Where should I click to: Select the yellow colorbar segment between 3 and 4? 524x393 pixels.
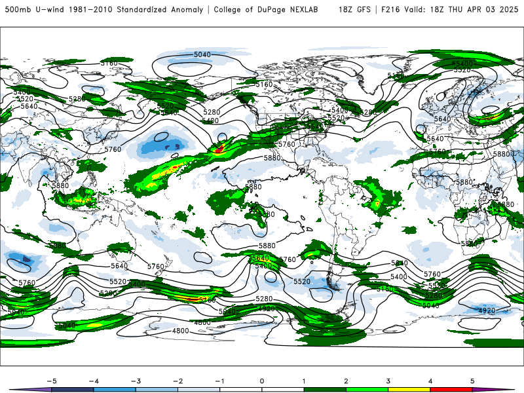[x=409, y=390]
